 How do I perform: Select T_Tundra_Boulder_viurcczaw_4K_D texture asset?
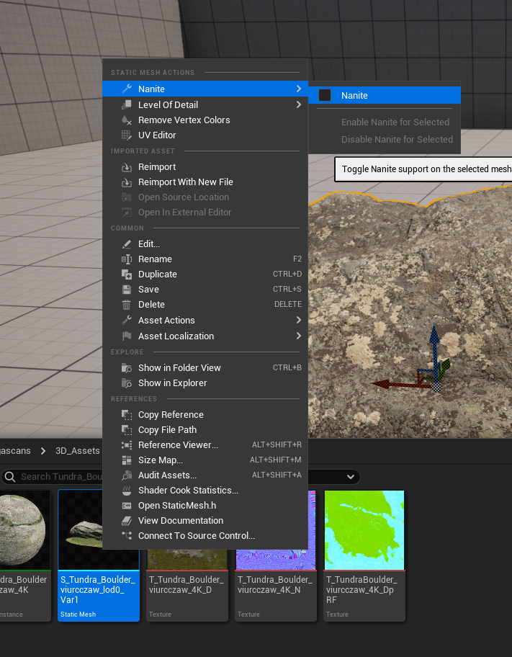(187, 585)
